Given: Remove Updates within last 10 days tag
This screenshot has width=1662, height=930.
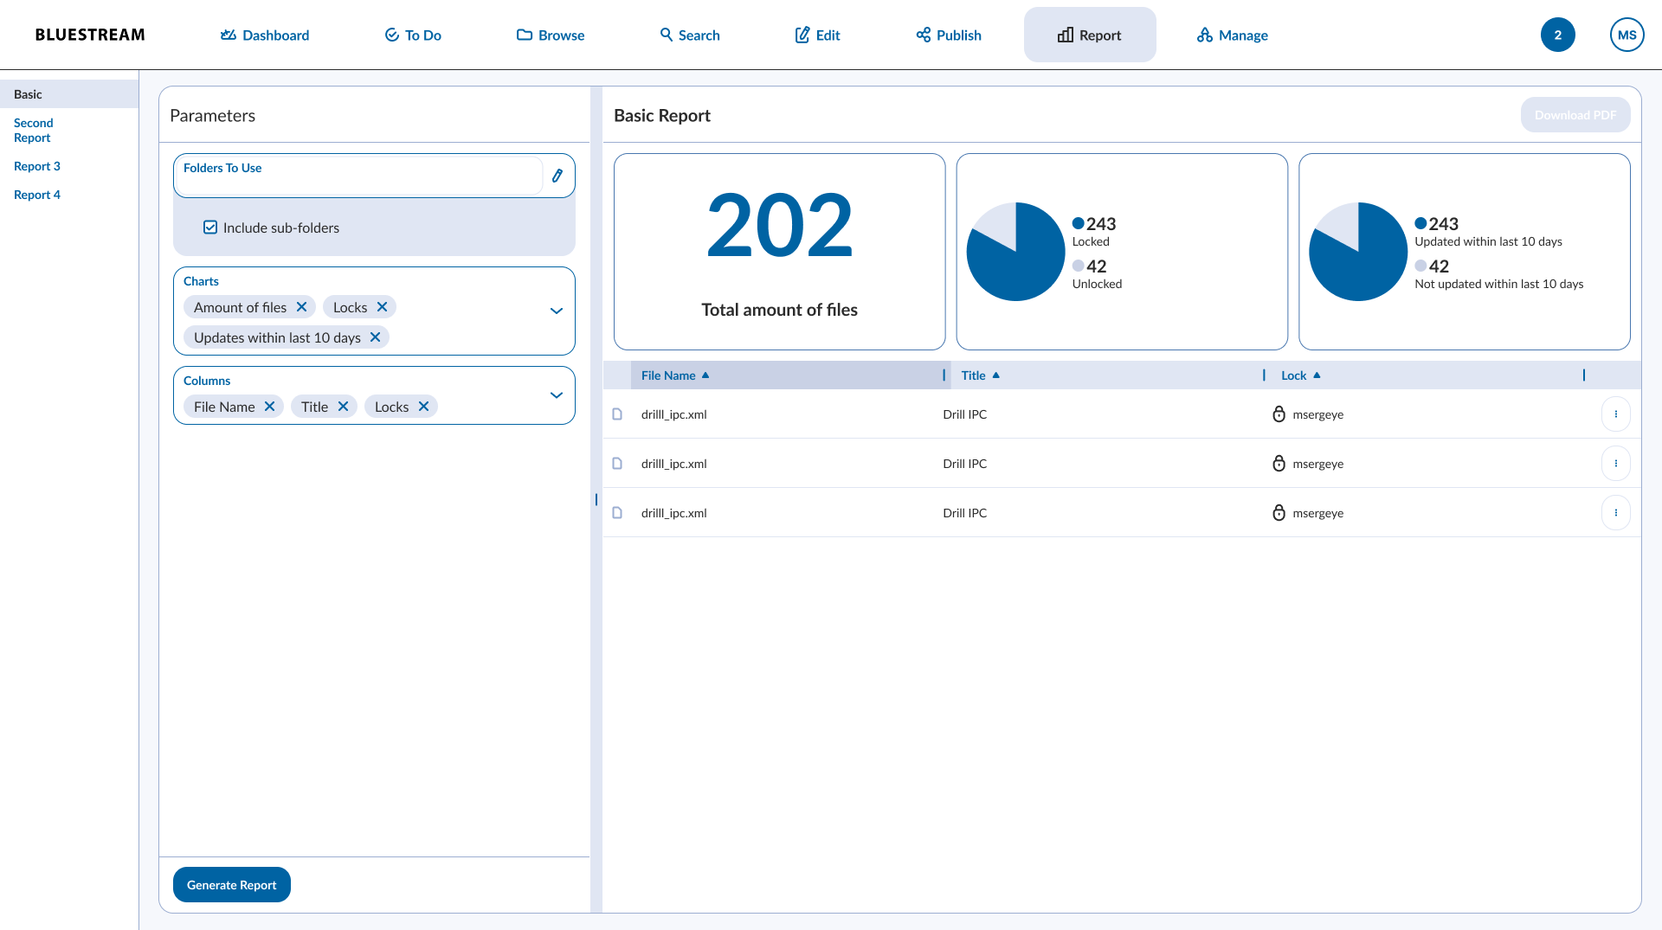Looking at the screenshot, I should tap(375, 337).
